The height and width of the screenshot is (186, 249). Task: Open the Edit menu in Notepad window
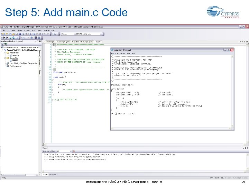[x=117, y=53]
